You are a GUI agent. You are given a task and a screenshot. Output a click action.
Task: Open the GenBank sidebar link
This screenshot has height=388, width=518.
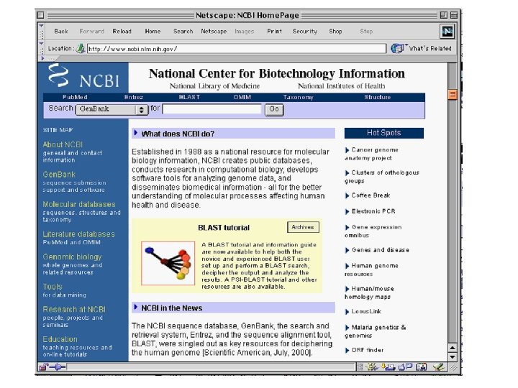[59, 174]
